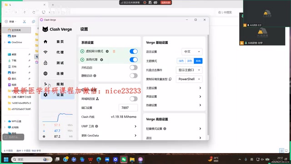The height and width of the screenshot is (164, 291).
Task: Click the red delete icon beside 虚拟网卡模式
Action: tap(114, 51)
